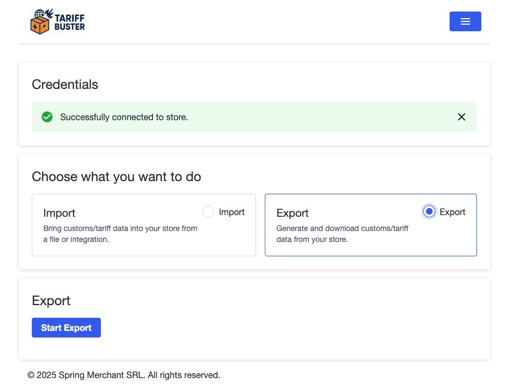This screenshot has height=388, width=517.
Task: Click the Spring Merchant SRL copyright text
Action: tap(123, 375)
